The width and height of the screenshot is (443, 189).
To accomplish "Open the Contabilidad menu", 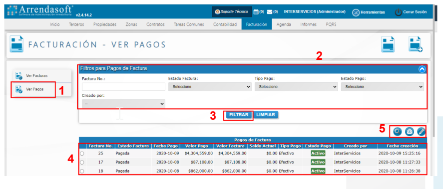I will coord(225,24).
